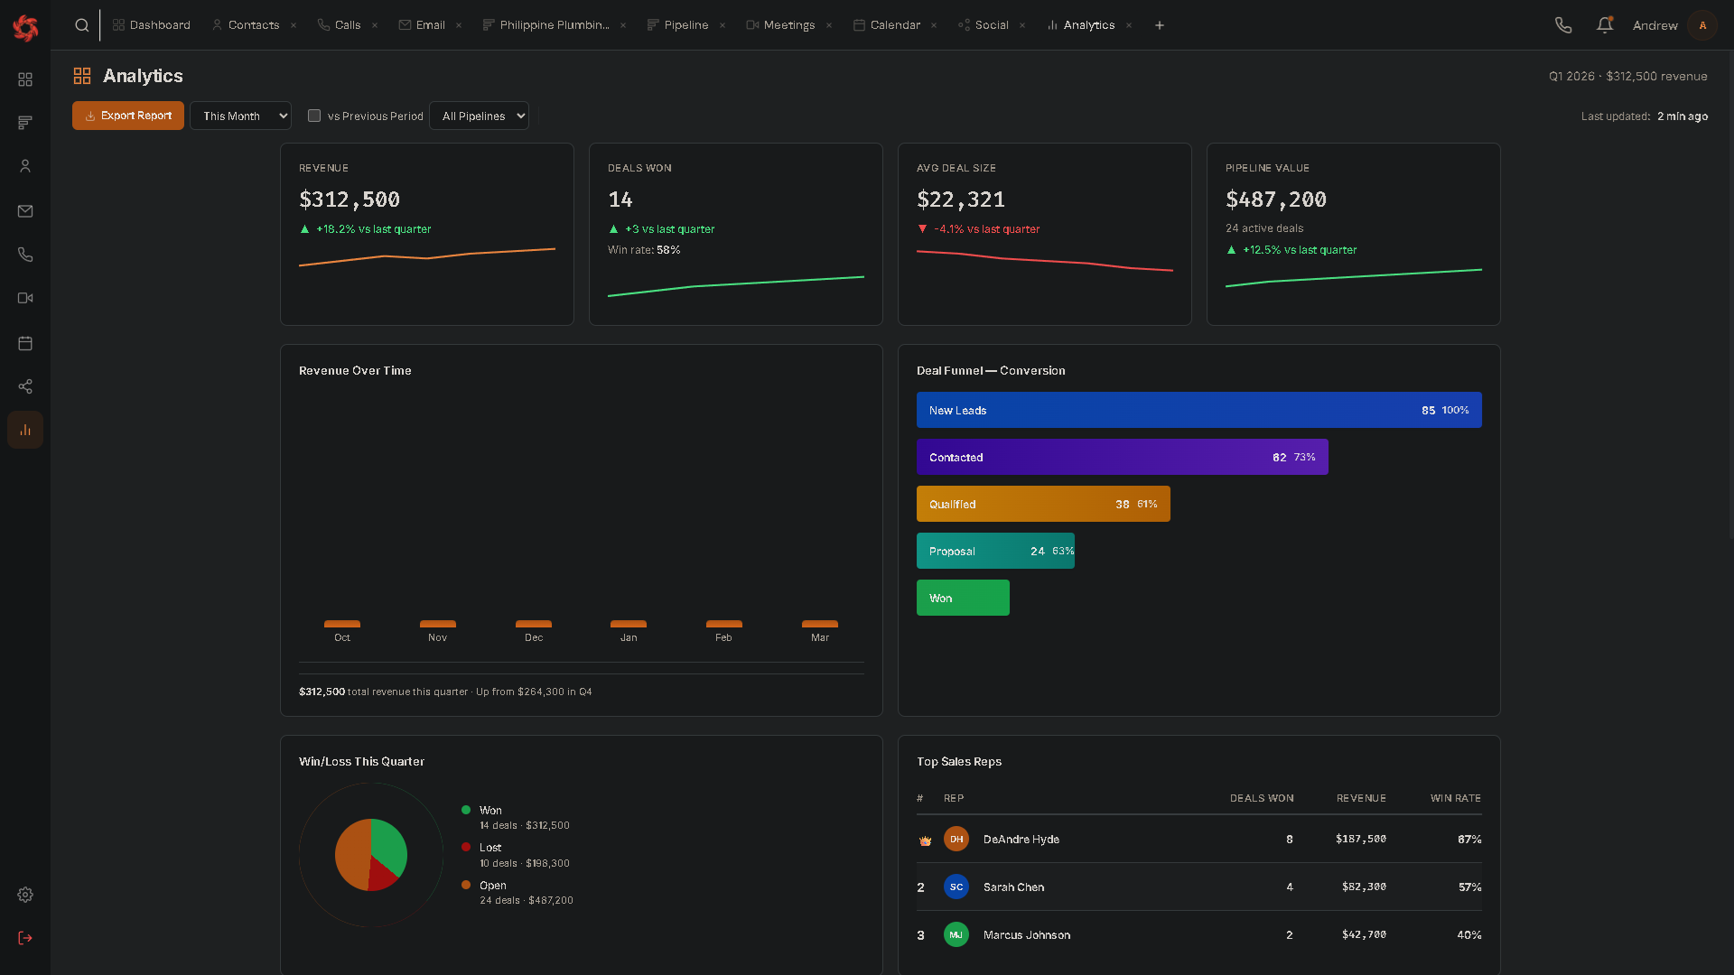Switch to the Calls tab
The width and height of the screenshot is (1734, 975).
(339, 25)
